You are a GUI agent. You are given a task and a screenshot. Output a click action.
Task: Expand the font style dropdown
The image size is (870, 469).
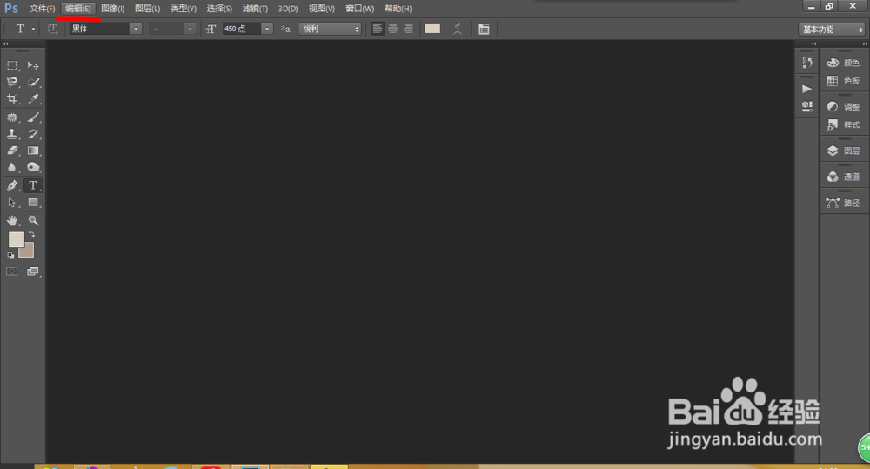[x=189, y=29]
